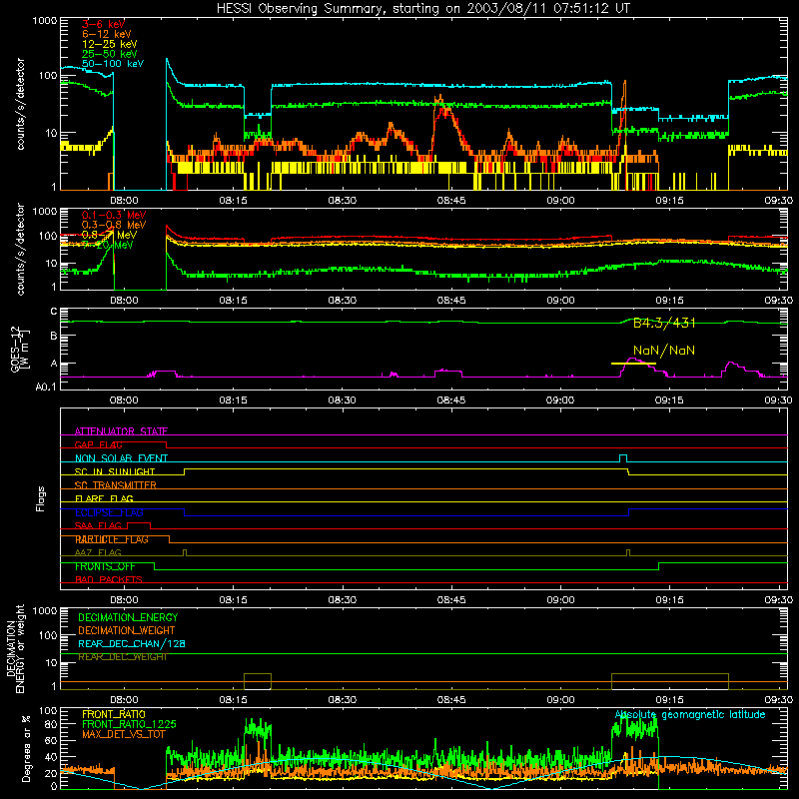Click the DECIMATION_ENERGY legend label

click(x=128, y=617)
